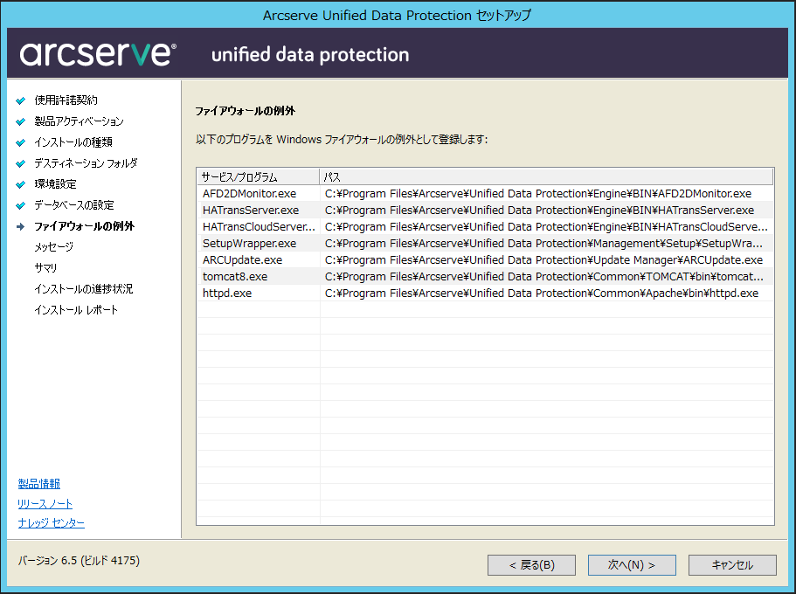796x594 pixels.
Task: Click the path ending in Engine¥BIN¥HATransServer.exe
Action: [539, 211]
